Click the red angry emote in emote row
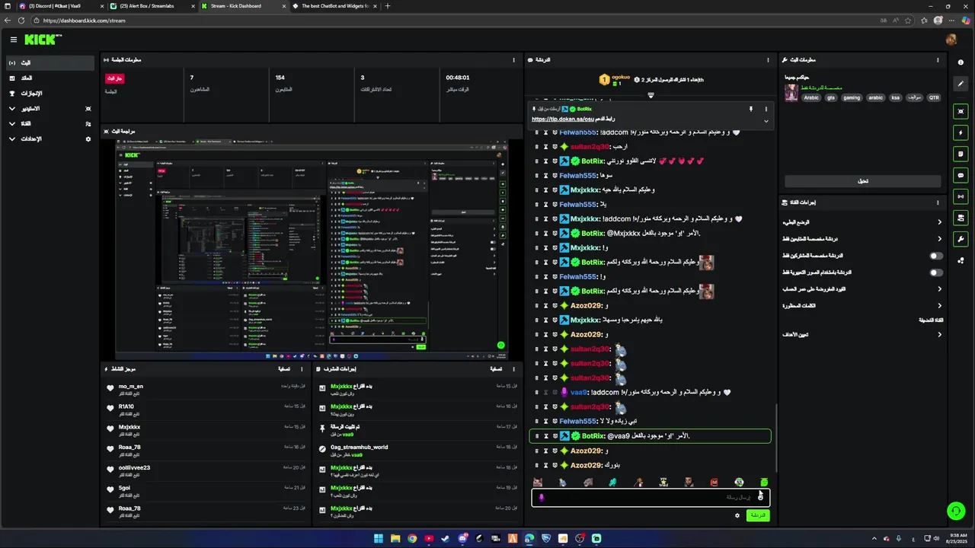 [714, 482]
